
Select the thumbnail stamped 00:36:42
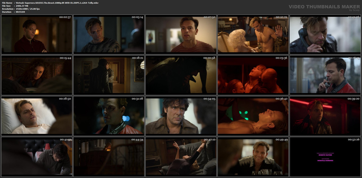coord(253,116)
